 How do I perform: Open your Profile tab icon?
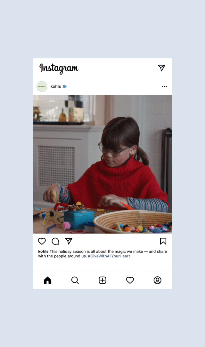point(157,280)
